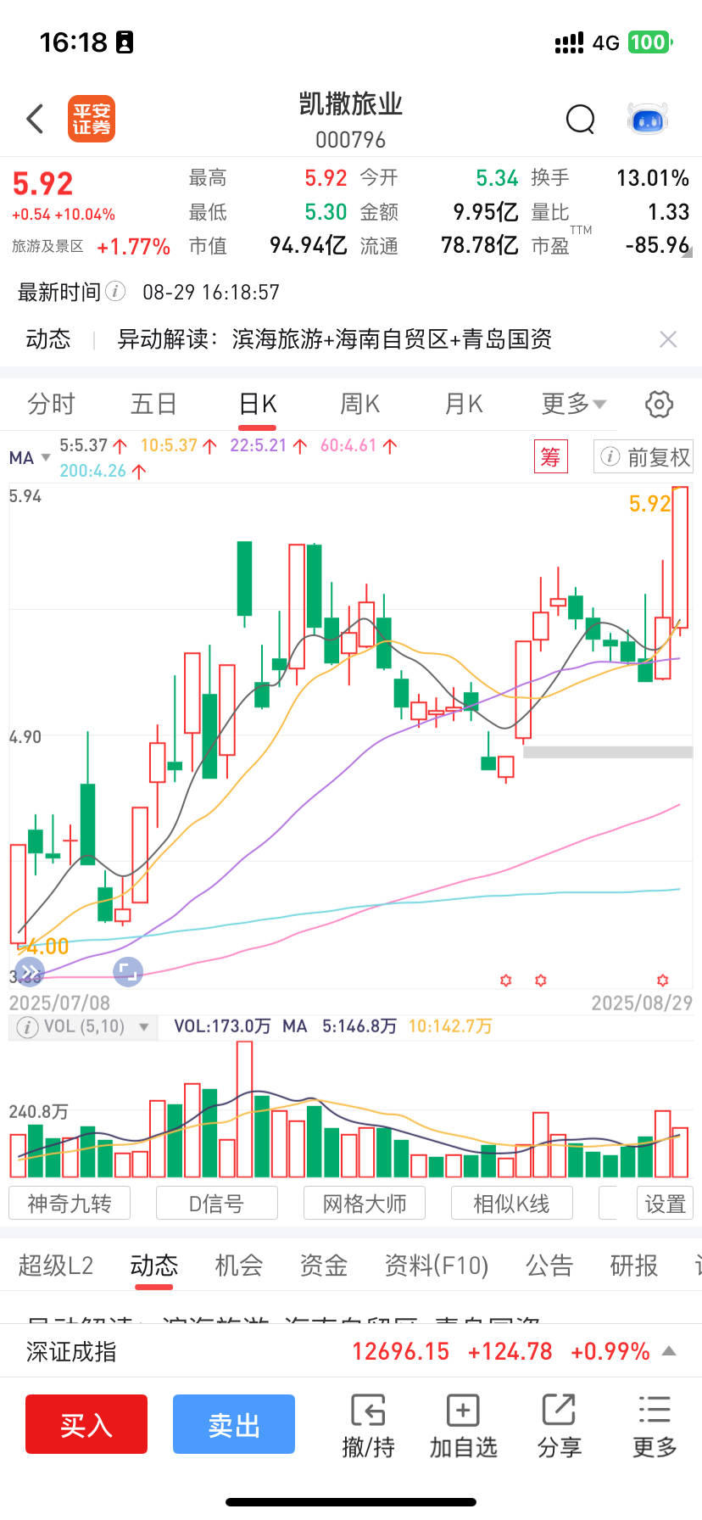Open the 超级L2 tab
Image resolution: width=702 pixels, height=1520 pixels.
pos(56,1266)
